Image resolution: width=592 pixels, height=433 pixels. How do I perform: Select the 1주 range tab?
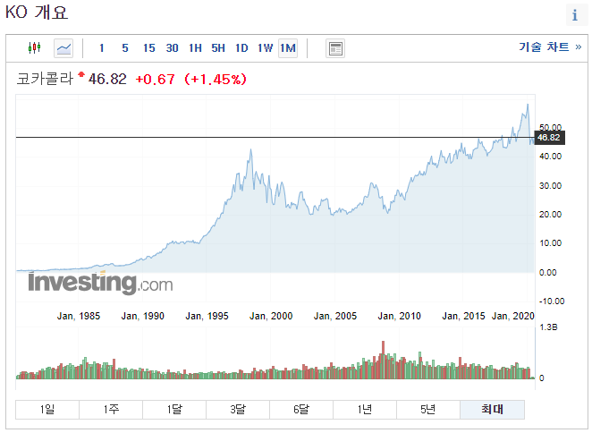pos(111,410)
